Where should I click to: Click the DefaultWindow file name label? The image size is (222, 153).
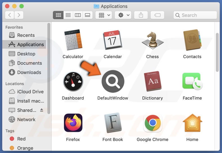tap(113, 98)
